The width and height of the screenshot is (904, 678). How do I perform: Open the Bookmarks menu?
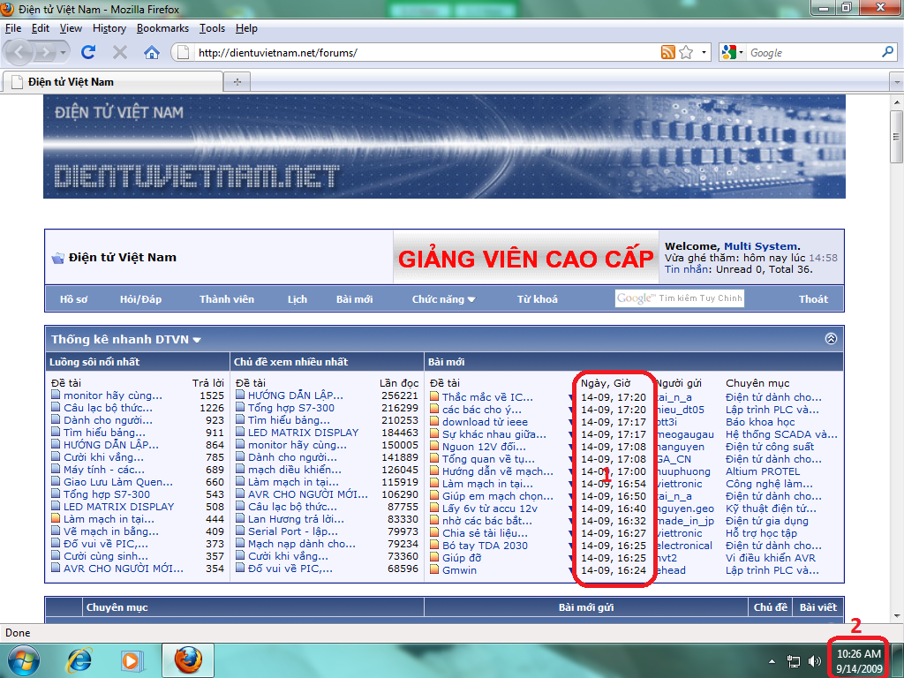[162, 28]
